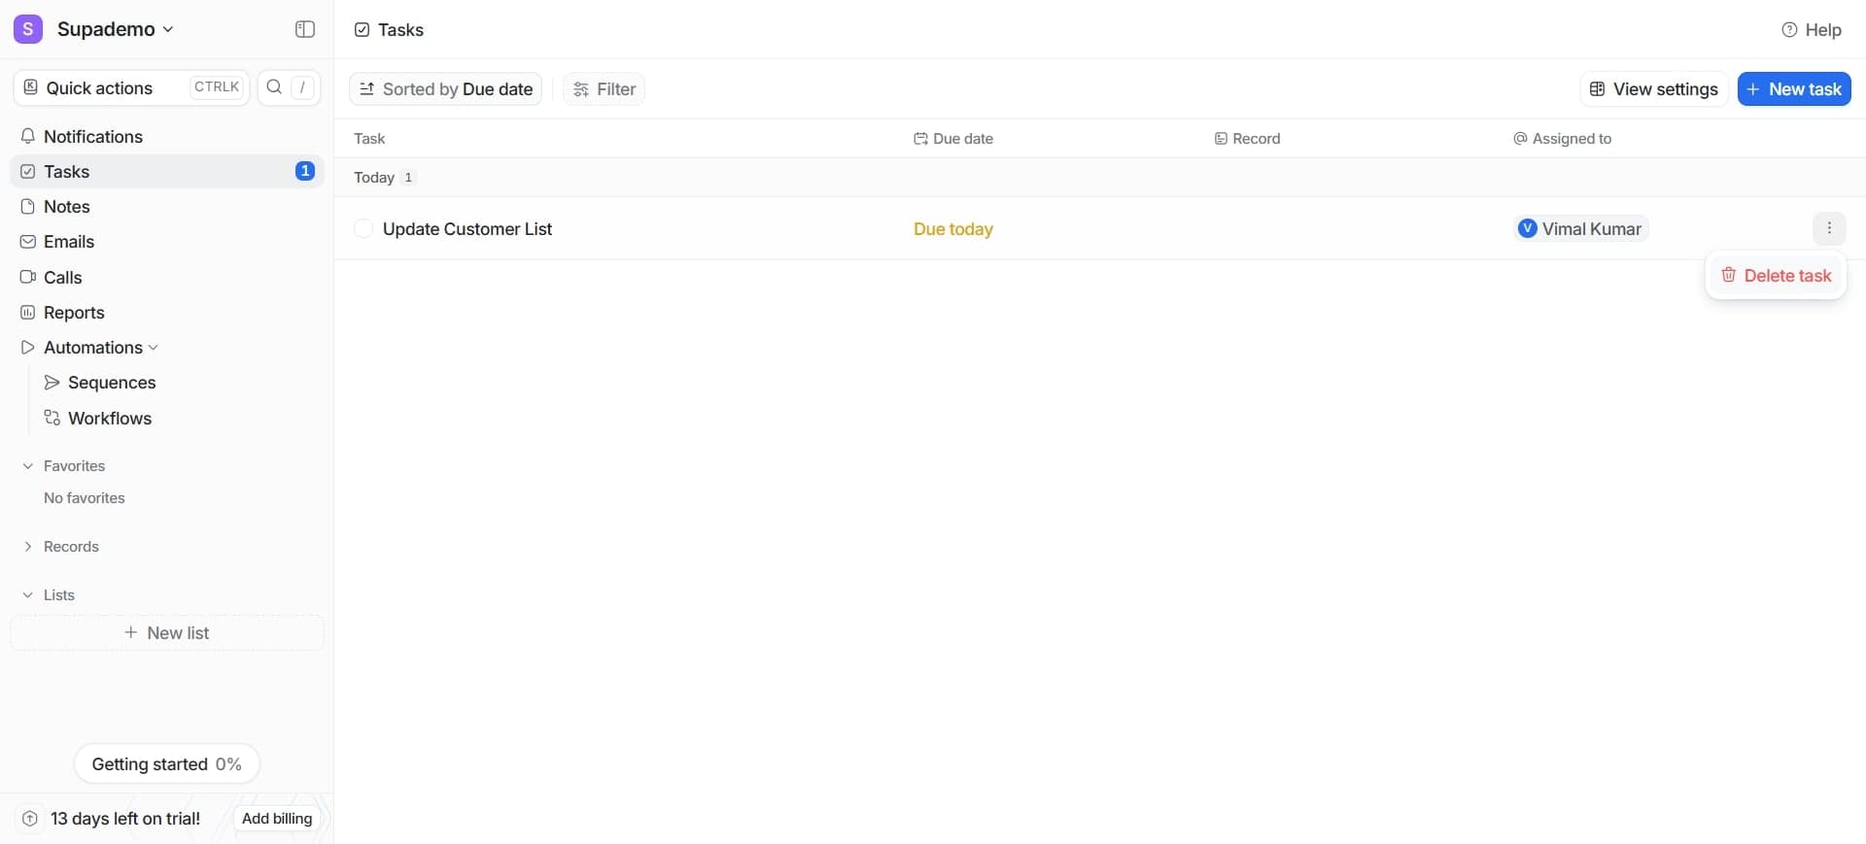Image resolution: width=1866 pixels, height=844 pixels.
Task: Open the Reports section
Action: pyautogui.click(x=73, y=313)
